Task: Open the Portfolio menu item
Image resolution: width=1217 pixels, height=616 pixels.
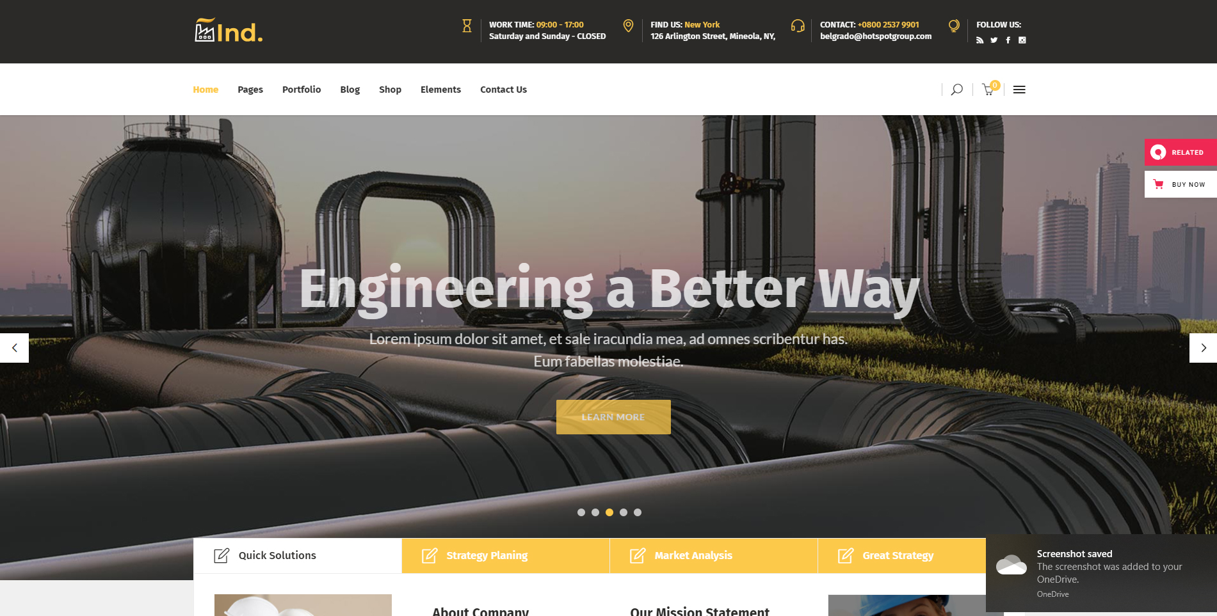Action: (302, 90)
